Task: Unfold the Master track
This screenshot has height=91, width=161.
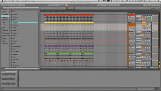Action: point(129,67)
